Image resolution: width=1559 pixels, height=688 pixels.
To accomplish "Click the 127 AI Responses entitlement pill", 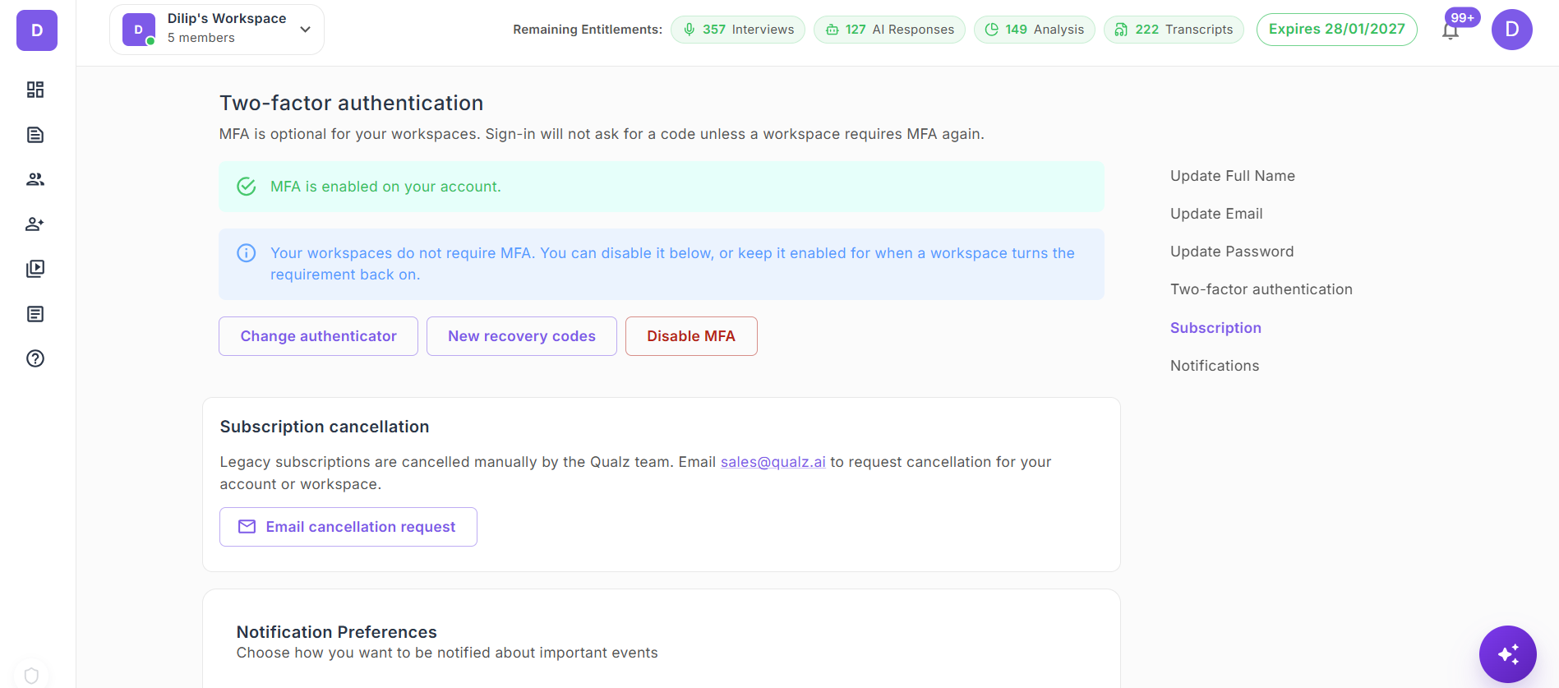I will [889, 30].
